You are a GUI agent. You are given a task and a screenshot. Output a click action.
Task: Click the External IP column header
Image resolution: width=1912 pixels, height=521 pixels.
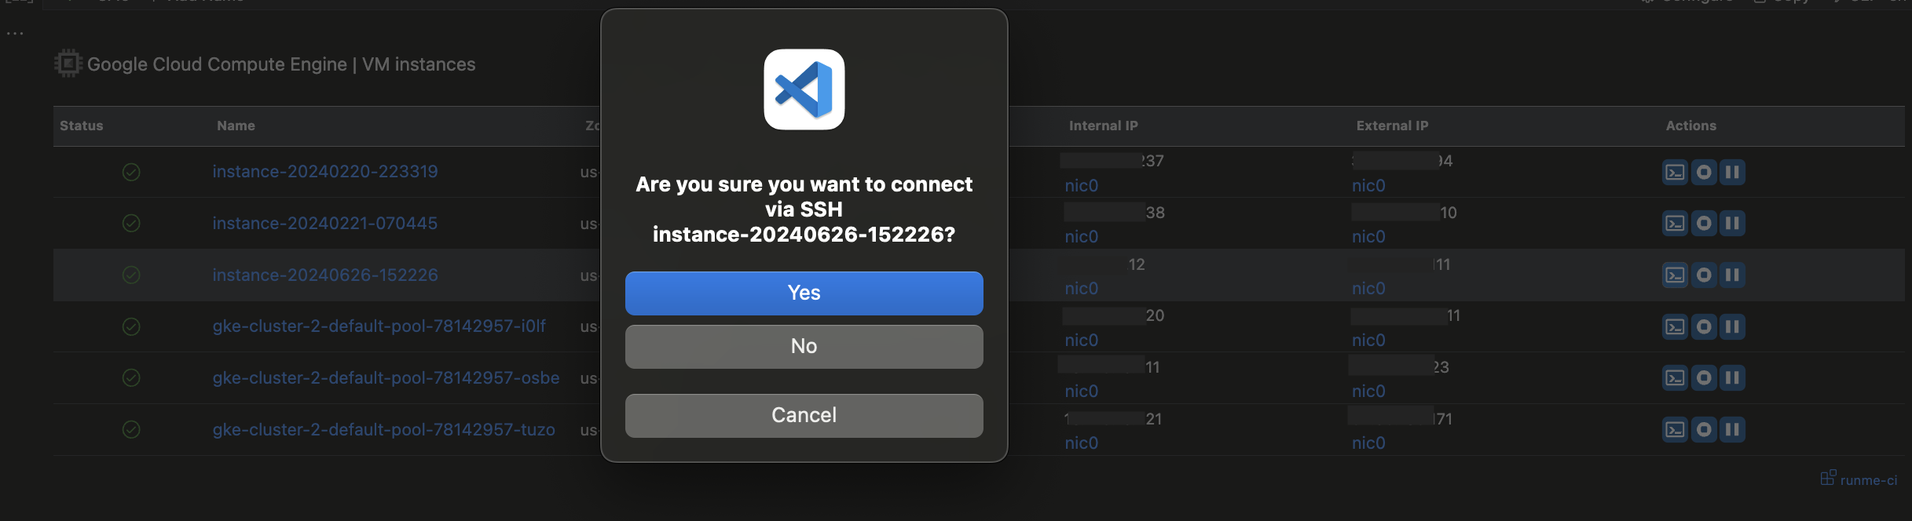click(1392, 126)
